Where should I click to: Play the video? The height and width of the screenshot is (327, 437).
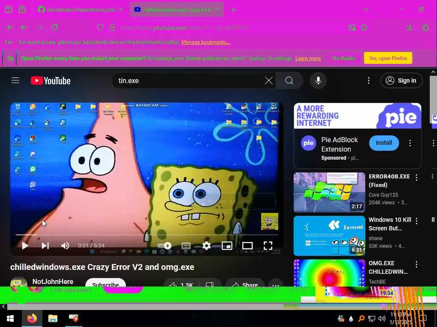(x=25, y=246)
